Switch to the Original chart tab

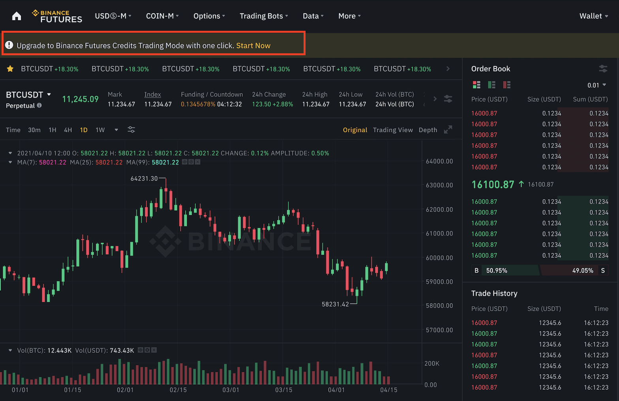coord(355,130)
